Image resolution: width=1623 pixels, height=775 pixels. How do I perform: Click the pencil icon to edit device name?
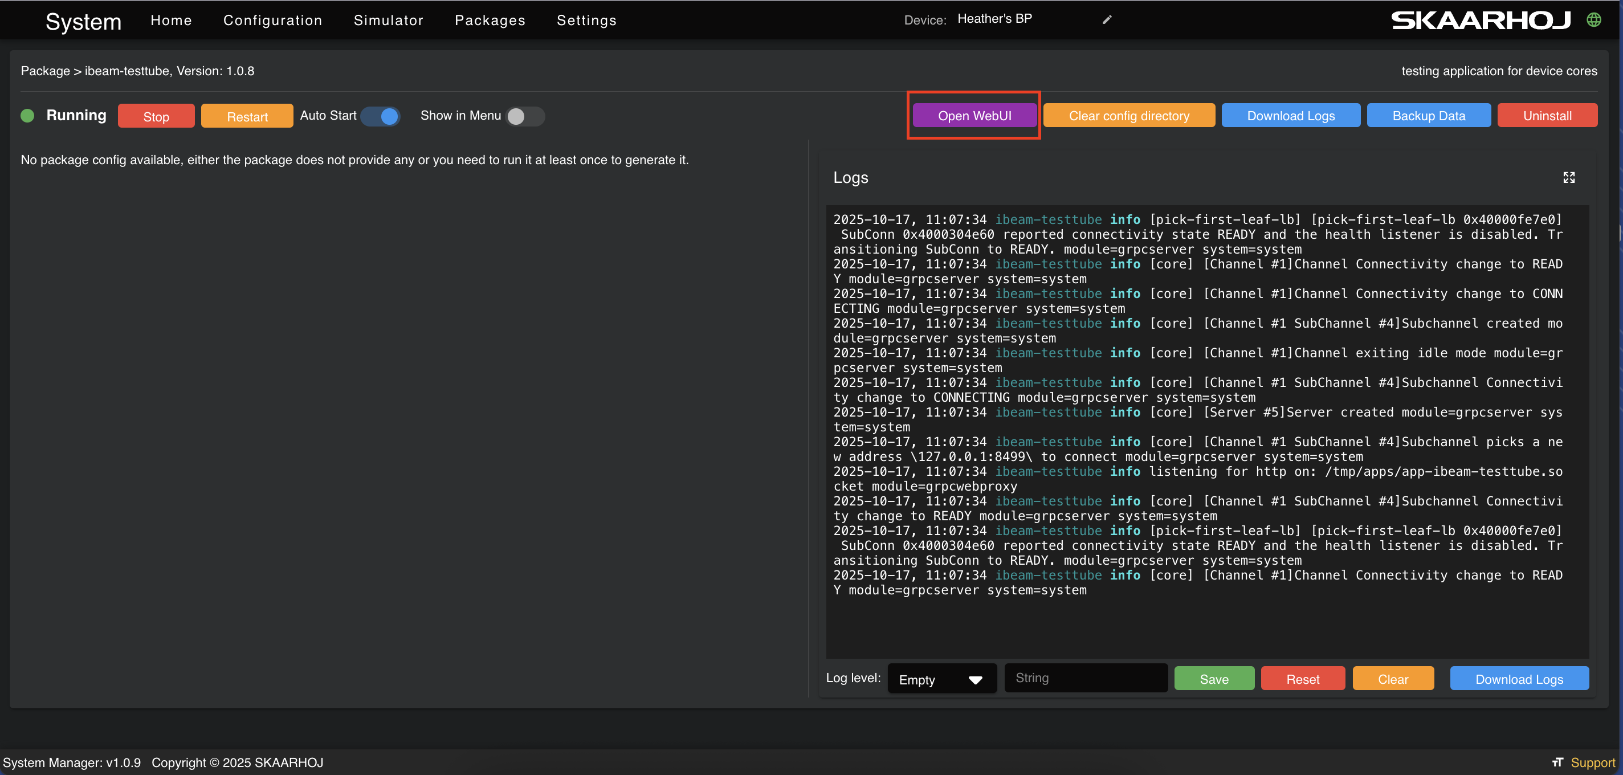[1107, 19]
